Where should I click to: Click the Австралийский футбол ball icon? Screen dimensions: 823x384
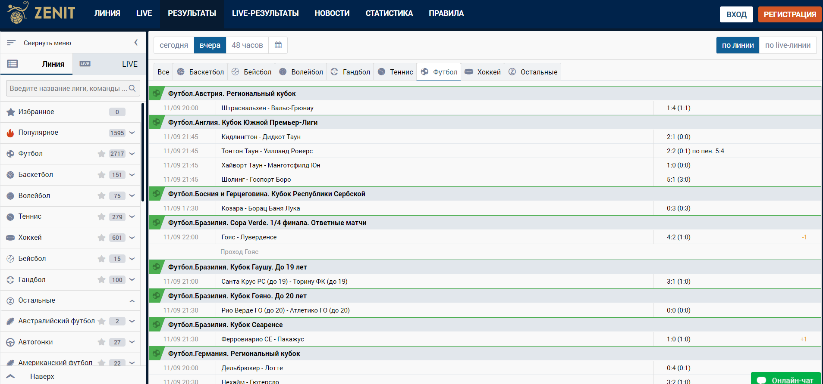pyautogui.click(x=10, y=321)
